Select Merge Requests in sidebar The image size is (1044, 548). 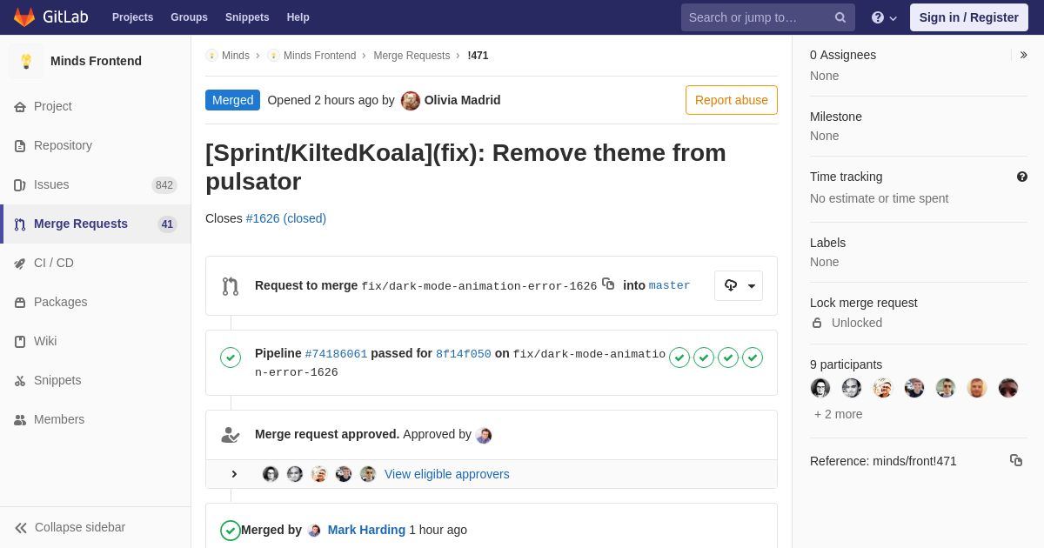[x=95, y=224]
